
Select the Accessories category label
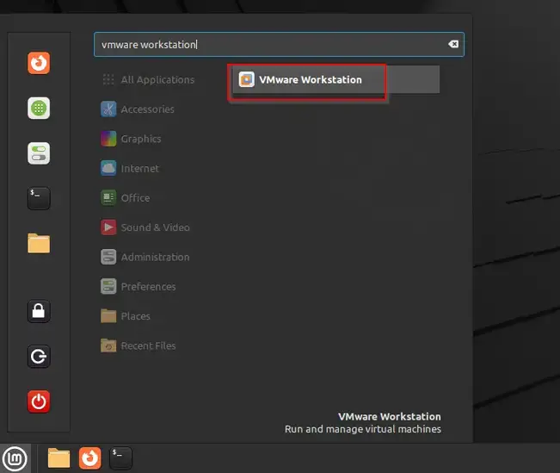(x=147, y=109)
